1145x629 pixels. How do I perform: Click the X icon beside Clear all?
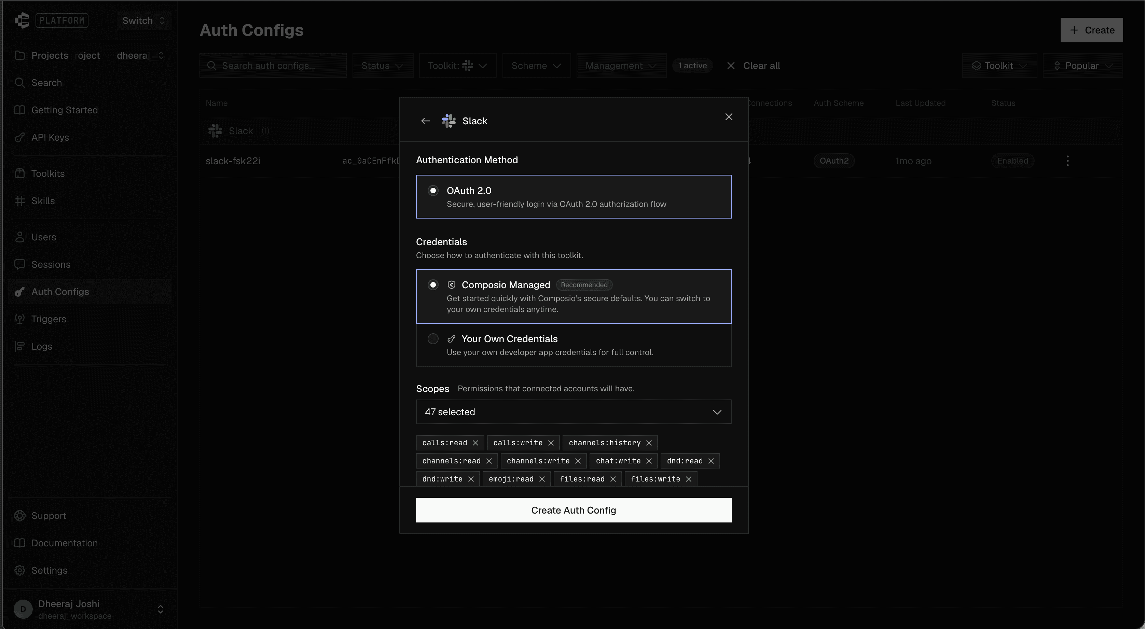click(730, 66)
